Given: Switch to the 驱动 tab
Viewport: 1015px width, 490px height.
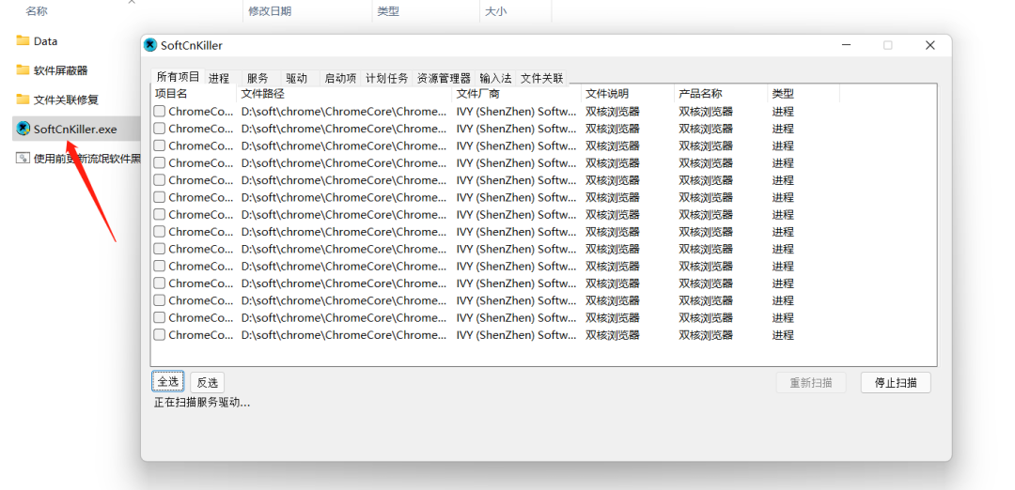Looking at the screenshot, I should (296, 78).
